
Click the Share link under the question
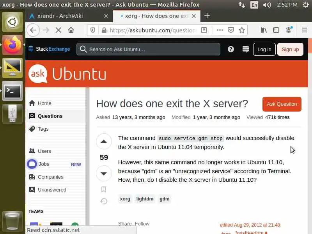tap(125, 223)
